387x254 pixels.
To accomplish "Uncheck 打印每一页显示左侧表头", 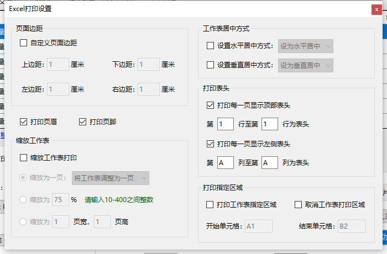I will (210, 144).
